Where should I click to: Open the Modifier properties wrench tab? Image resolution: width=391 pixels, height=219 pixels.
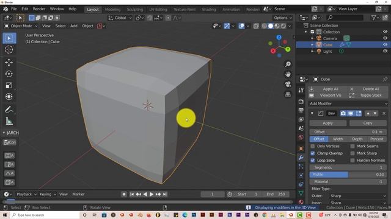pos(301,158)
